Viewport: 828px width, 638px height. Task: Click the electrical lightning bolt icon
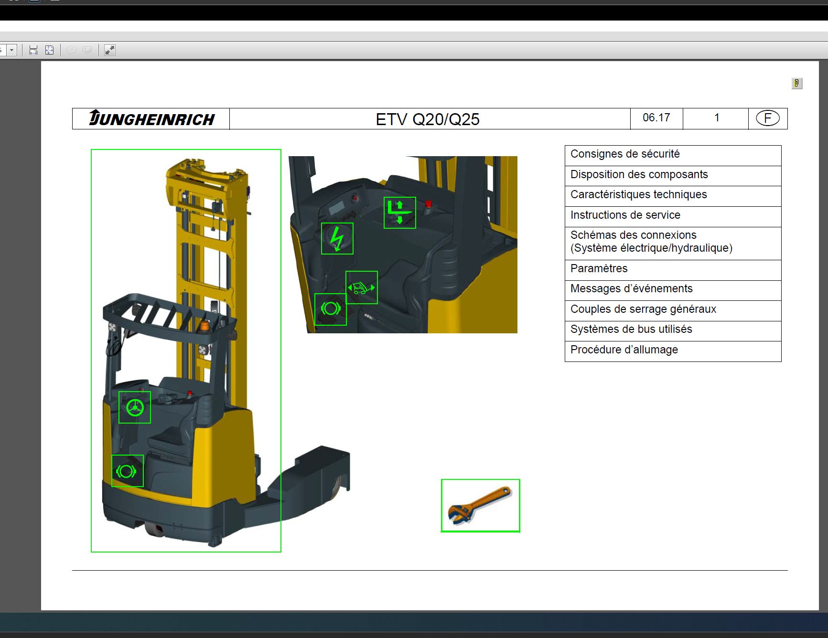(x=337, y=238)
